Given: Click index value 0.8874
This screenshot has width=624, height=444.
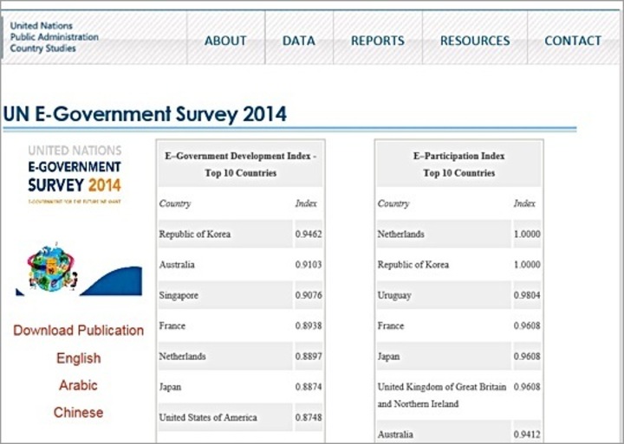Looking at the screenshot, I should pos(309,387).
